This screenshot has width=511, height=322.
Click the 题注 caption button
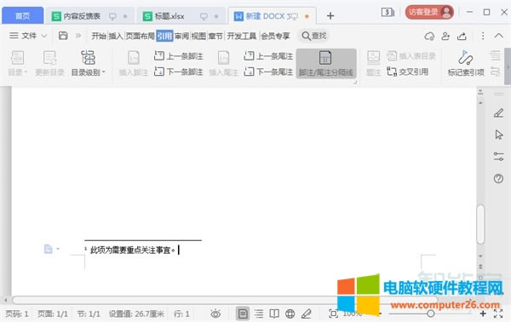(x=374, y=63)
